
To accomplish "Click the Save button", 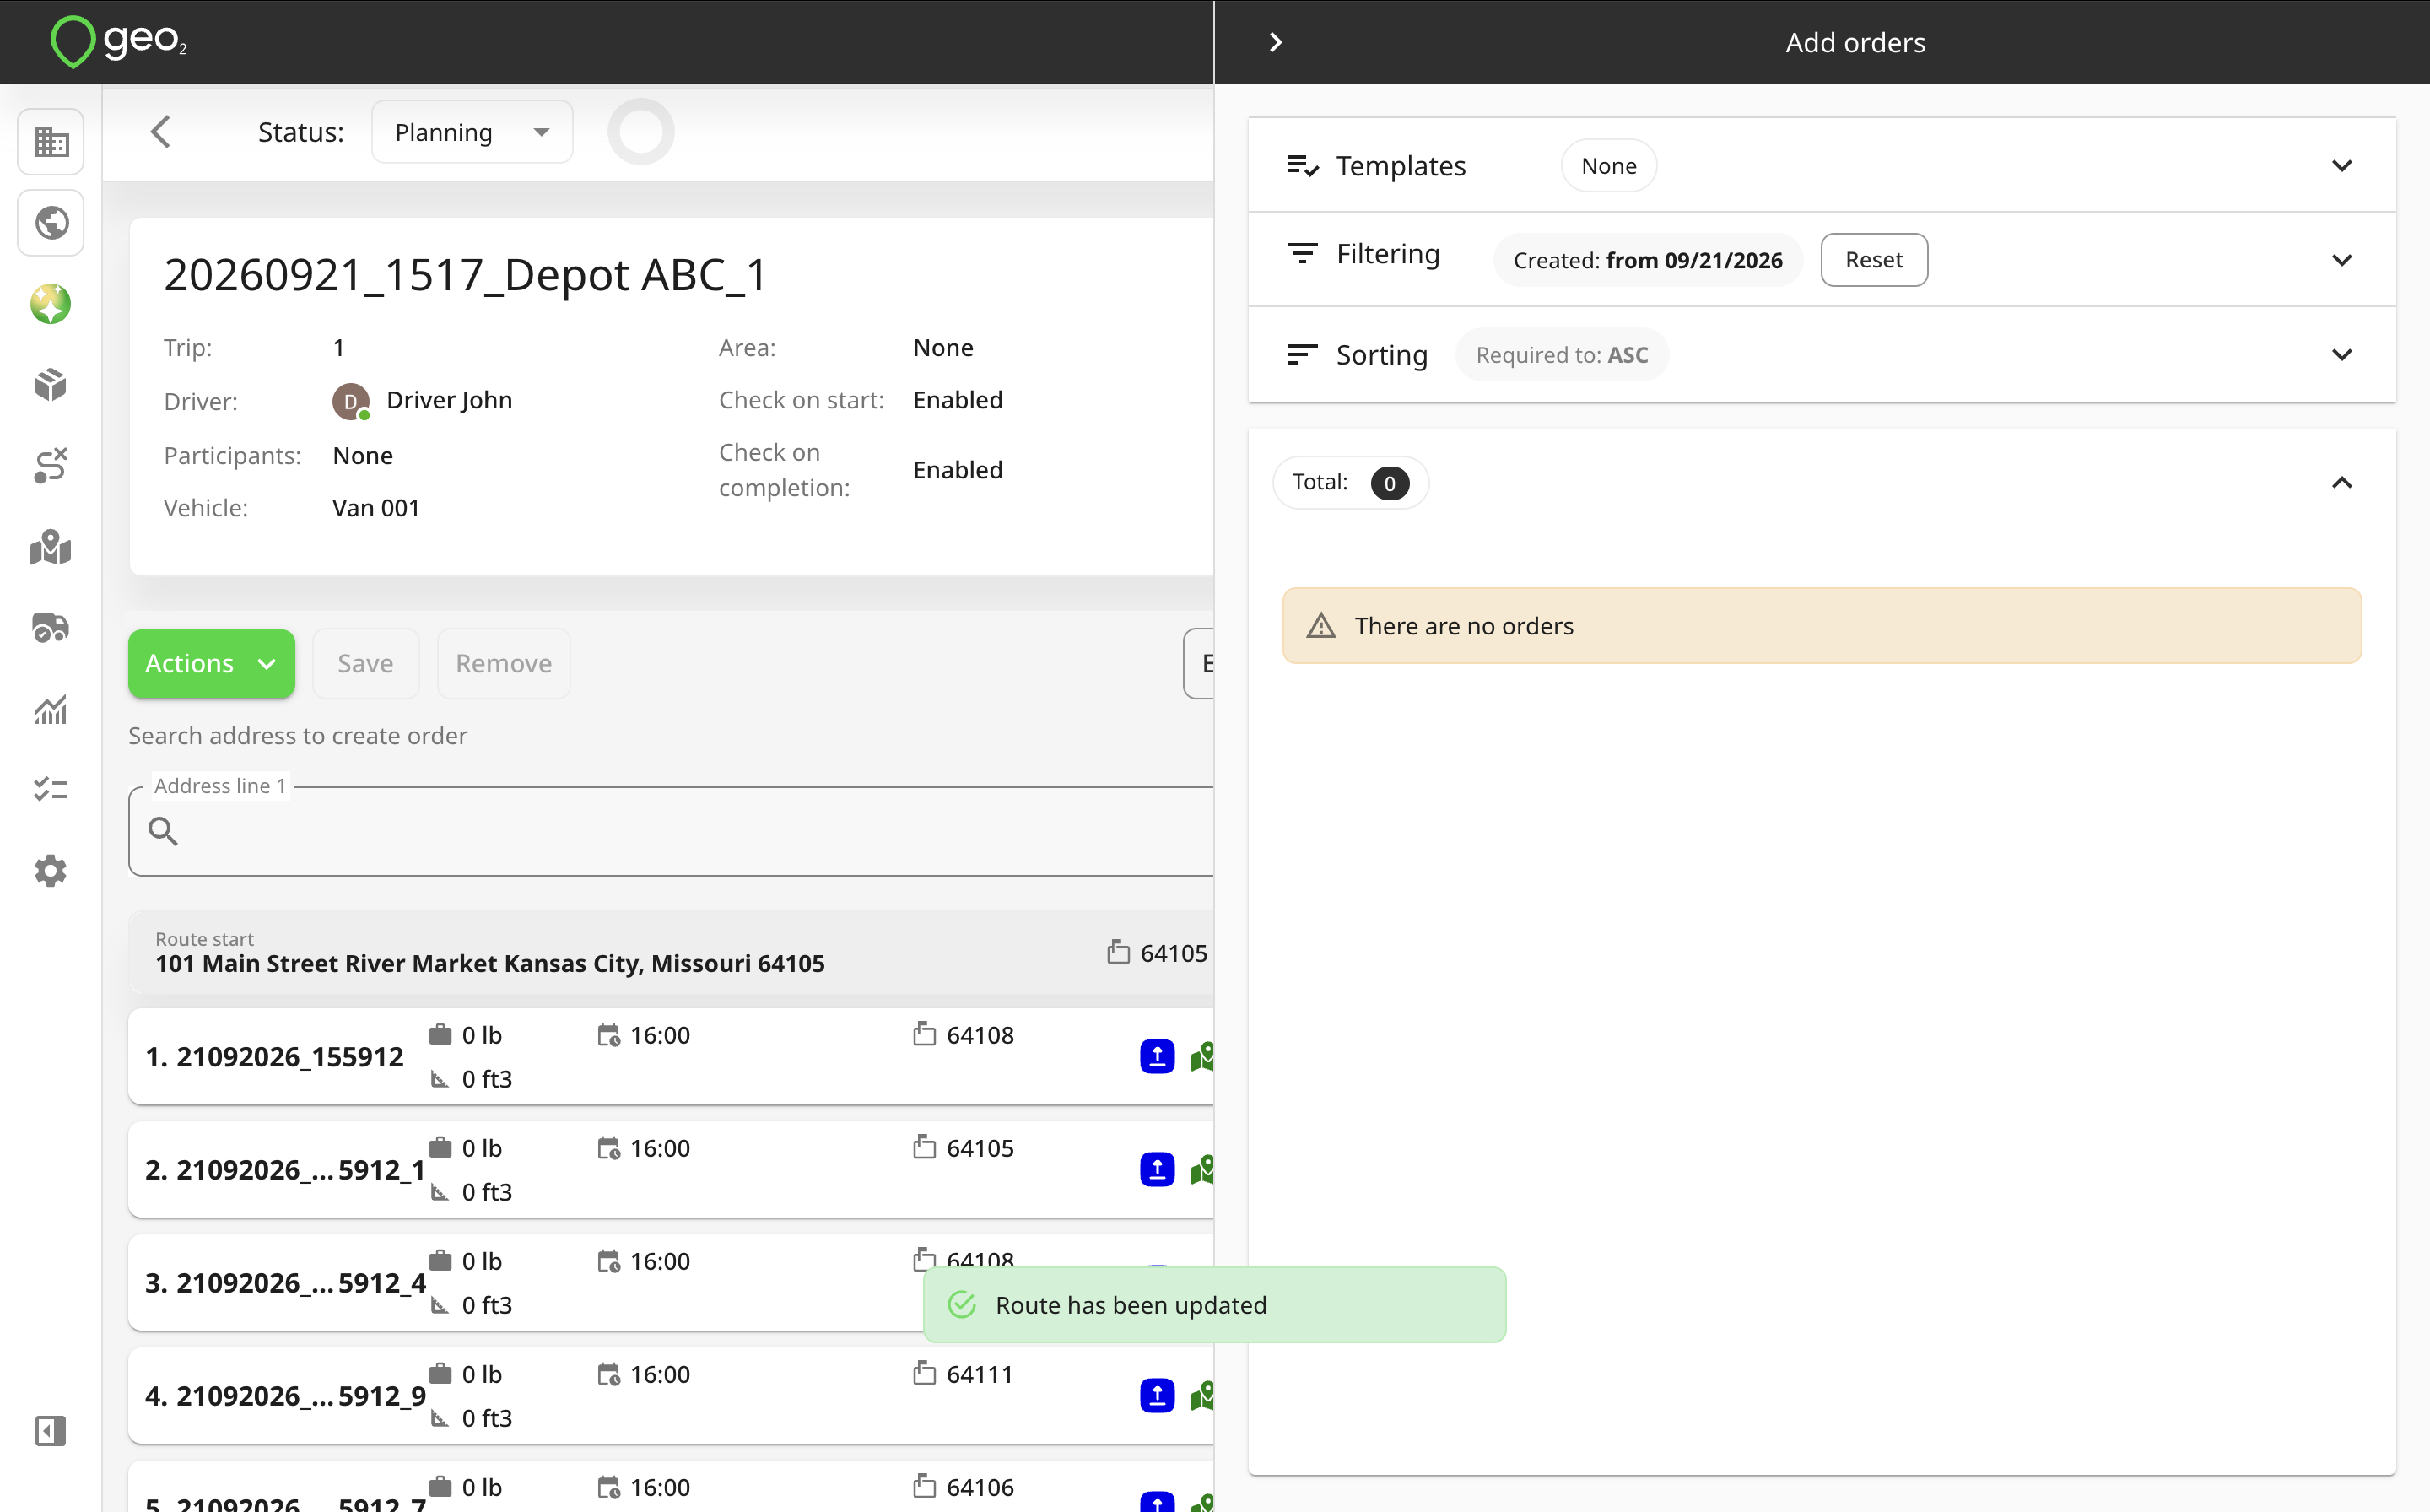I will [365, 663].
